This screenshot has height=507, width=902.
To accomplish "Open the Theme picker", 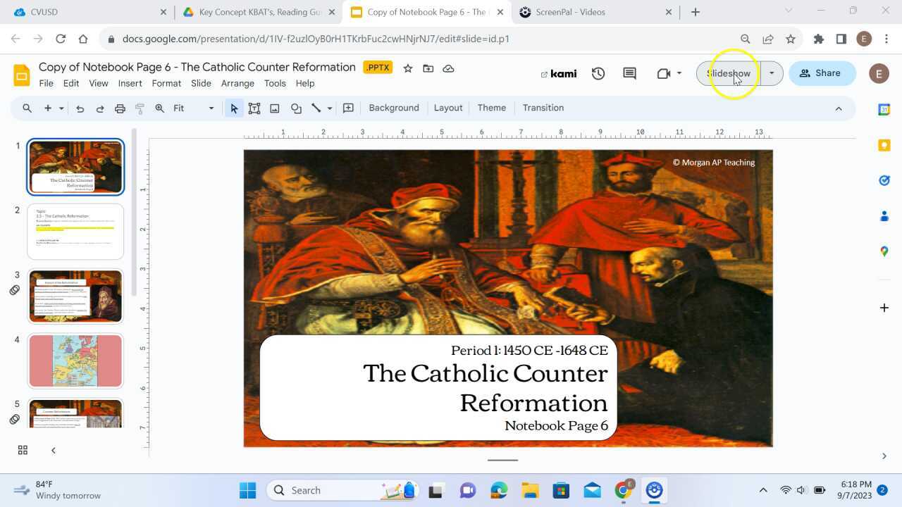I will tap(491, 108).
